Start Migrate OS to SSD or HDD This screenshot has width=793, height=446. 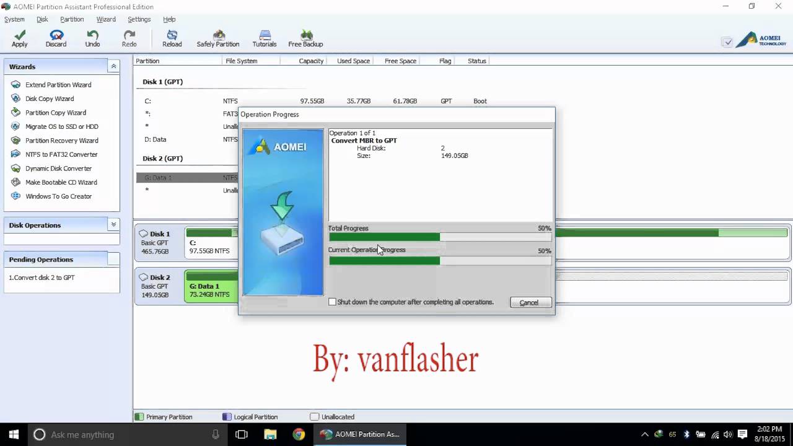point(62,126)
